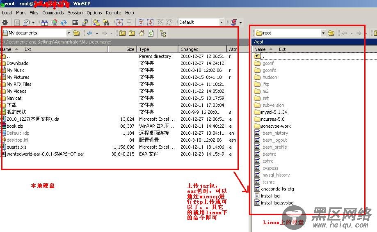This screenshot has width=377, height=232.
Task: Open the Terminal console icon
Action: pyautogui.click(x=75, y=23)
